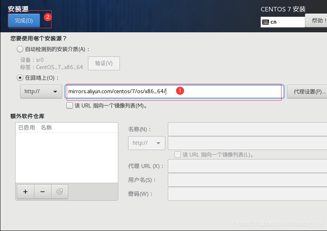Click the 额外软件仓库 section heading
This screenshot has height=231, width=327.
(x=27, y=116)
